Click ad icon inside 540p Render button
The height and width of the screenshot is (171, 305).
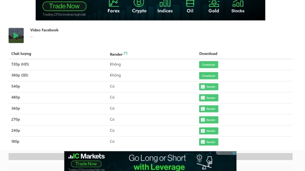(203, 87)
